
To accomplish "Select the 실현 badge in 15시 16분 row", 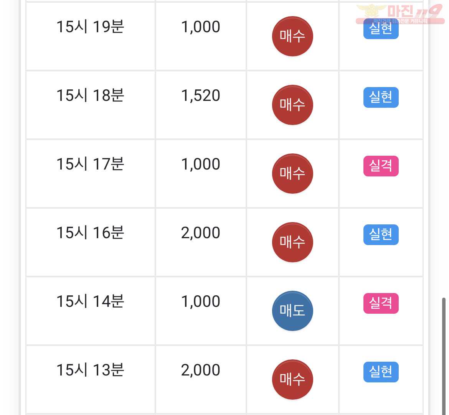I will click(381, 235).
